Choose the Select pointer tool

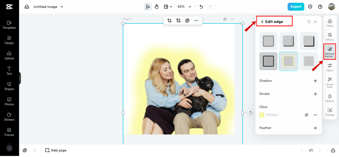pyautogui.click(x=148, y=7)
